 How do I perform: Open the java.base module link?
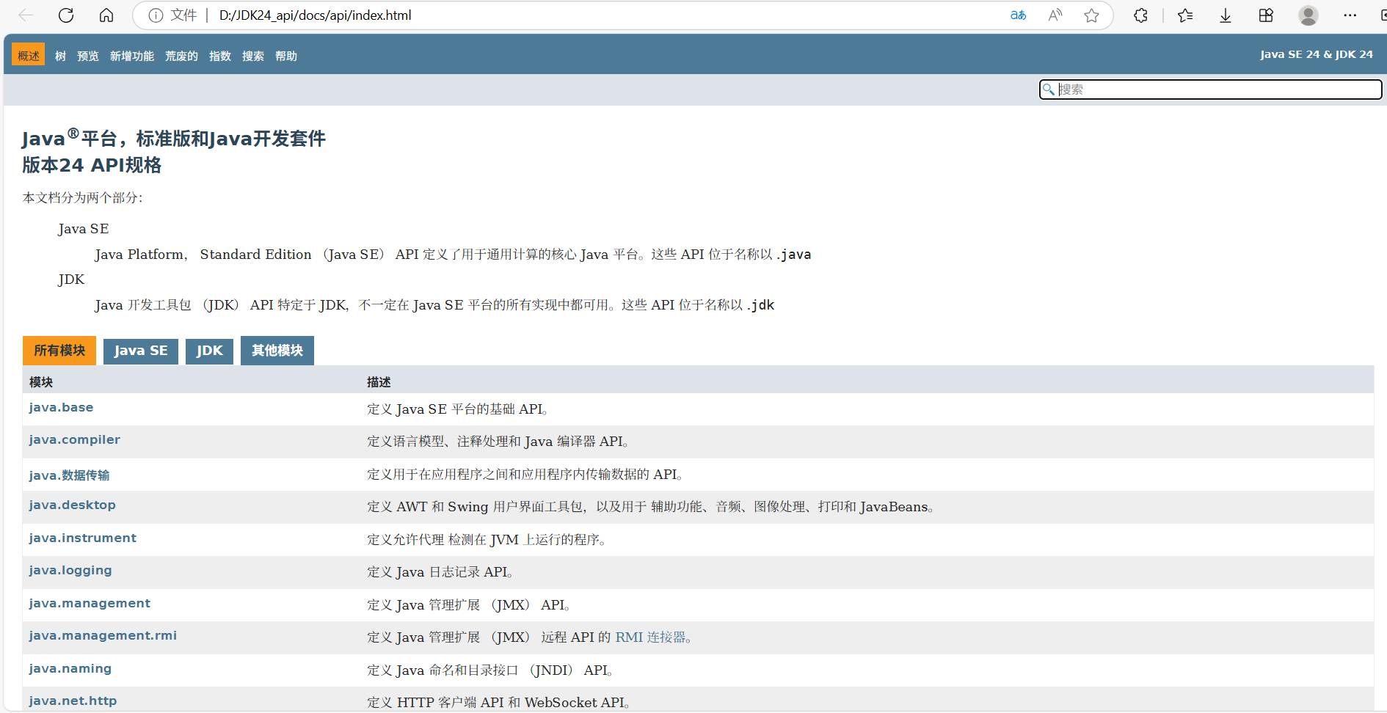tap(61, 407)
